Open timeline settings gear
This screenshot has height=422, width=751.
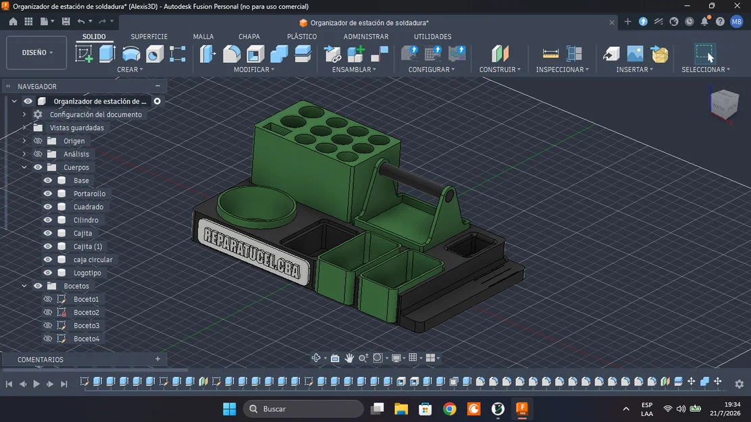[x=739, y=384]
